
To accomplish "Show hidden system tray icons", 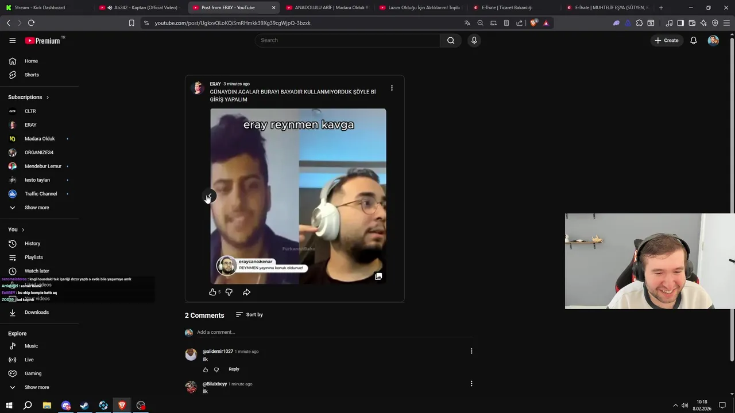I will (x=675, y=406).
